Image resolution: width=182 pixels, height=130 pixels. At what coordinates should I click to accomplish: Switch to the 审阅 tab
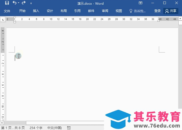[x=105, y=11]
